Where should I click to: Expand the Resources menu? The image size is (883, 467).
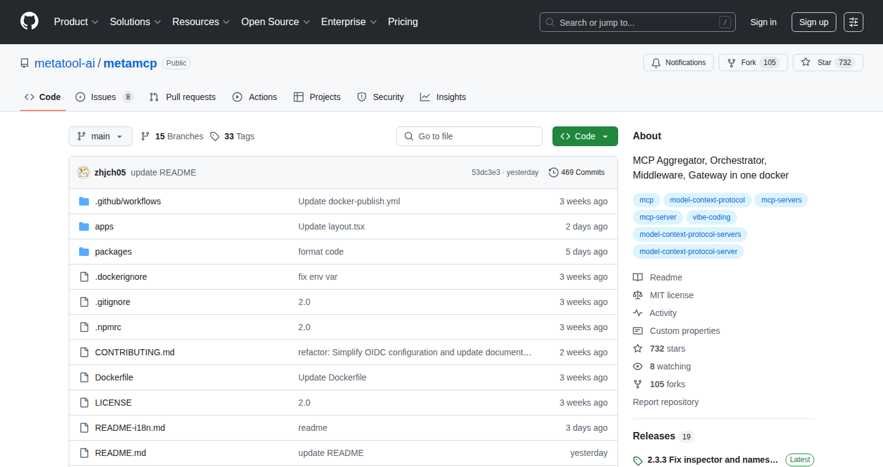pyautogui.click(x=201, y=22)
